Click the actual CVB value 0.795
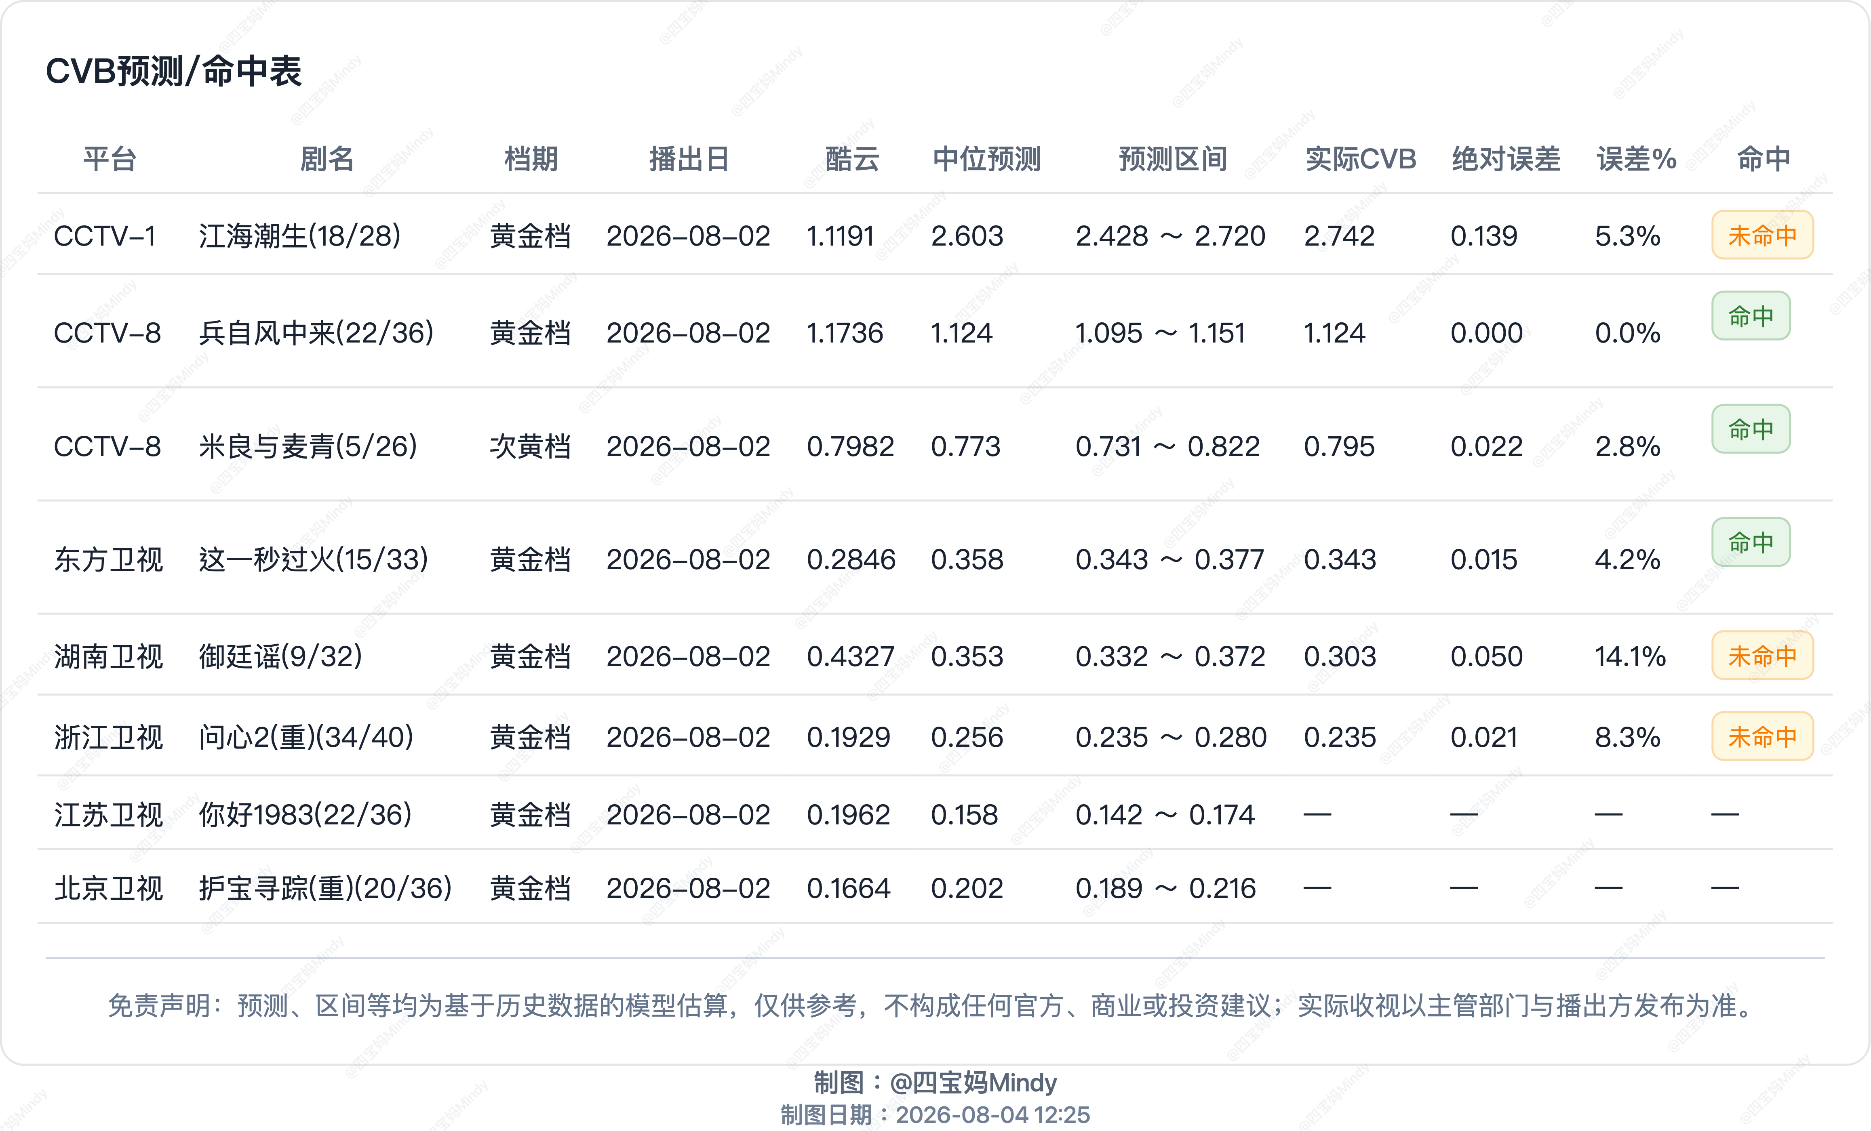 [x=1340, y=446]
